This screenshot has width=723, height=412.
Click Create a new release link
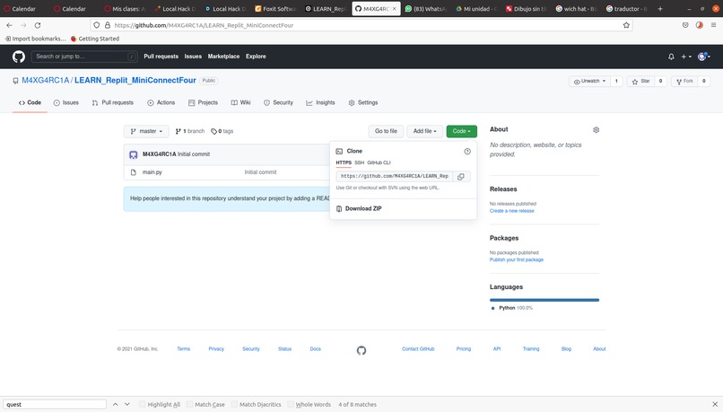tap(512, 211)
